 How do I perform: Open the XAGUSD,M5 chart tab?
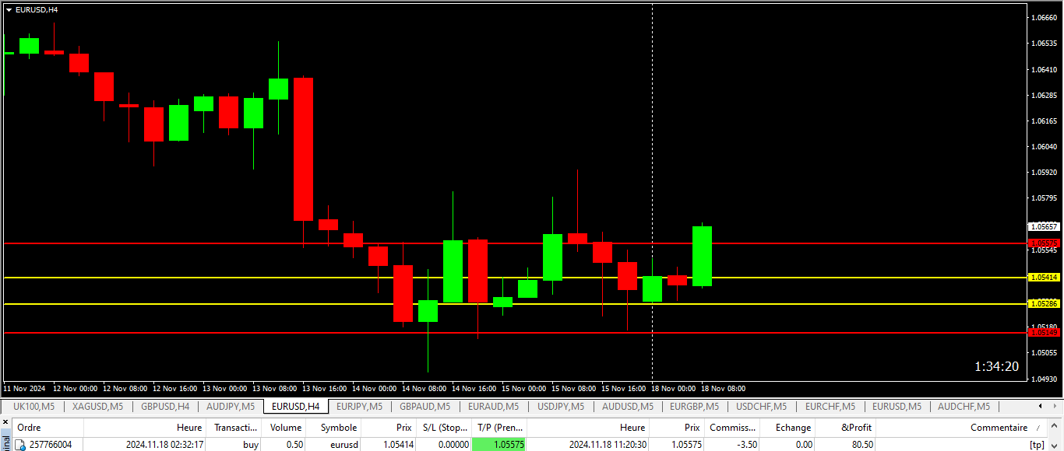coord(97,407)
